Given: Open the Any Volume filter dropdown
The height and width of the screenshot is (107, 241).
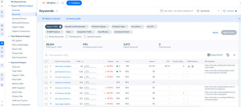Looking at the screenshot, I should coord(137,27).
